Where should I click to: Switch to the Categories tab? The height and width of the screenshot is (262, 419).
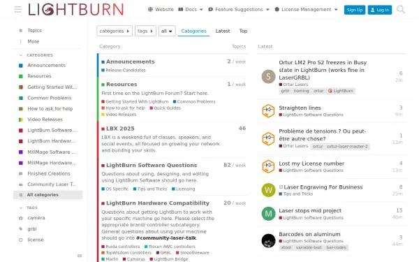193,31
